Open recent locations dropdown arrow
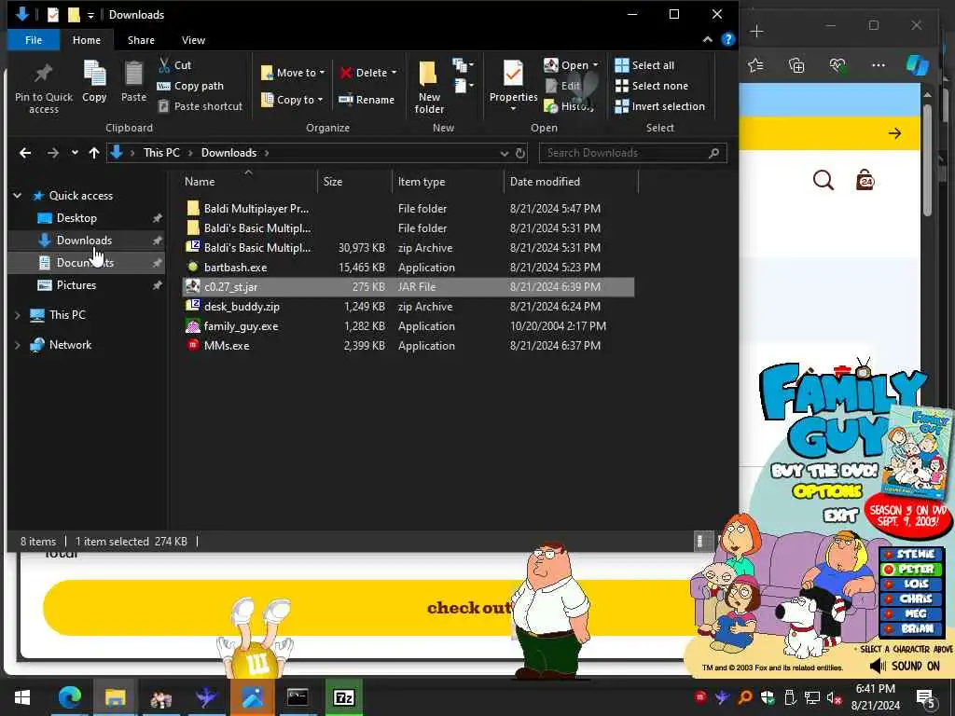The width and height of the screenshot is (955, 716). click(75, 153)
